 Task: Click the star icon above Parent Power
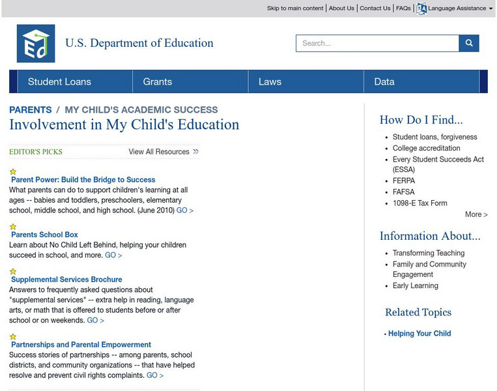[13, 172]
